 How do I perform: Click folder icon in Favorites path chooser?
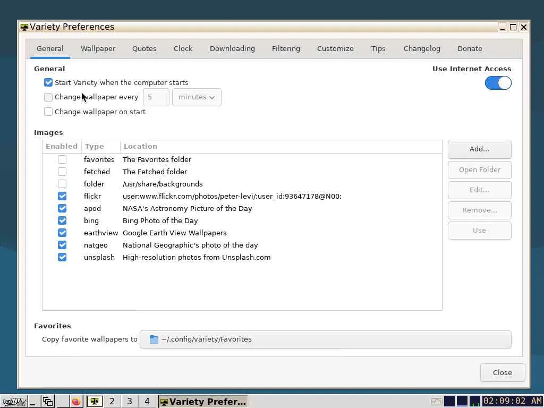(x=154, y=339)
